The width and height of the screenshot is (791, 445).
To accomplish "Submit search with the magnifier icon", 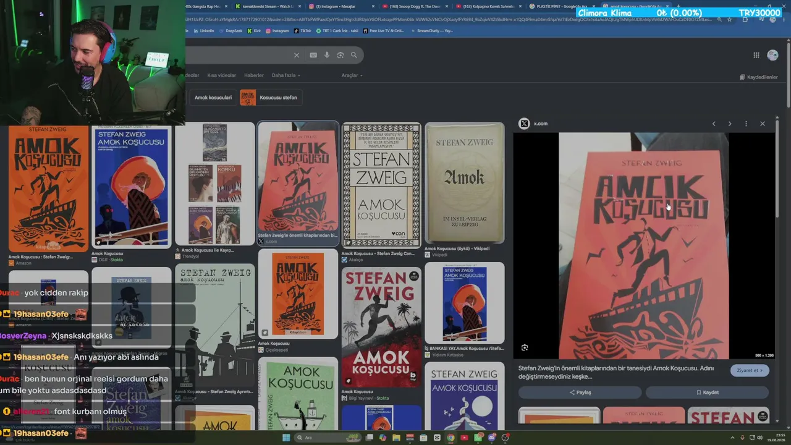I will (354, 55).
